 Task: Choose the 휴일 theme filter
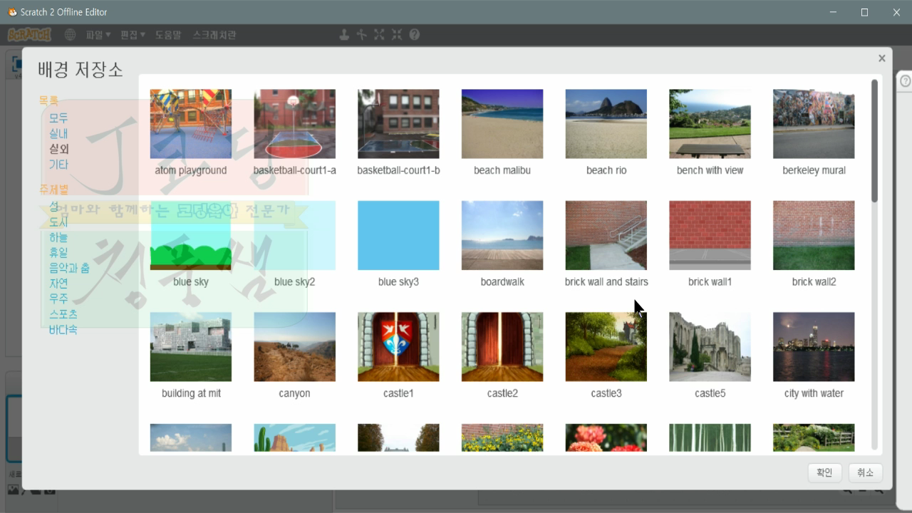[x=58, y=253]
